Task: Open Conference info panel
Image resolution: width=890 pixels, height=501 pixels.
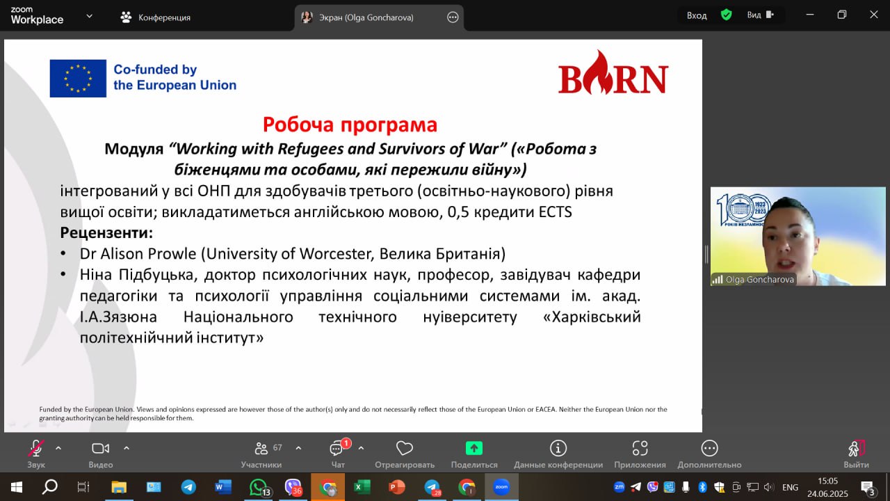Action: [558, 453]
